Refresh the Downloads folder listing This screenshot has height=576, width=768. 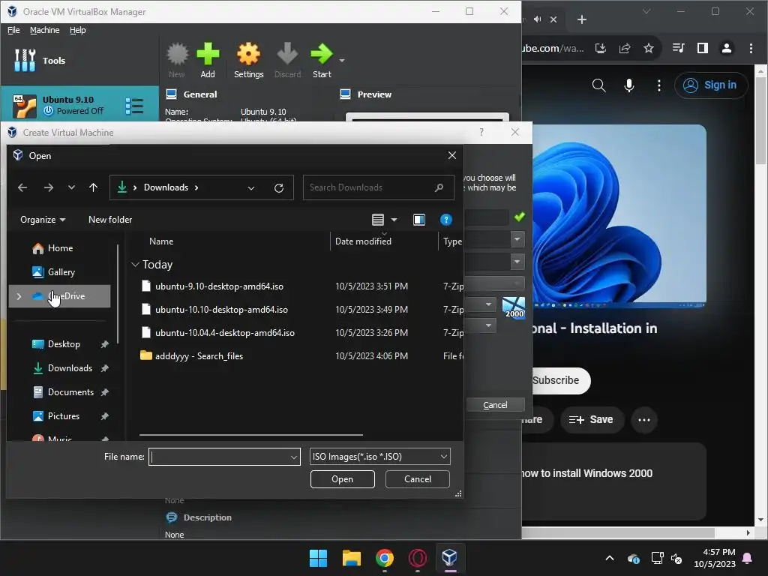279,188
